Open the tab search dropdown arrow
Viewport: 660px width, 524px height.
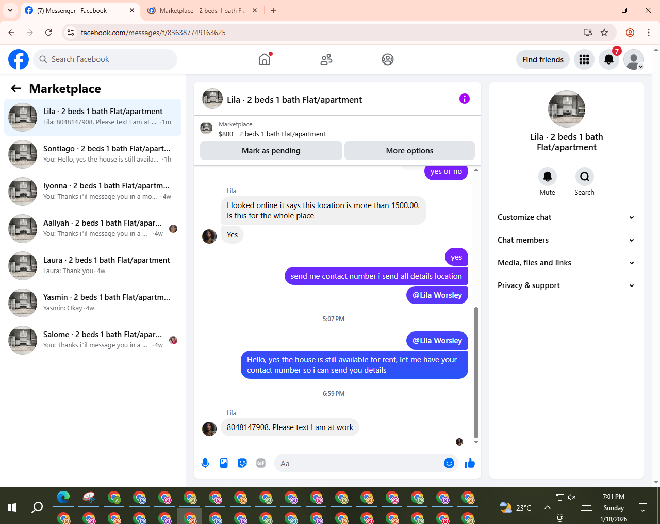click(x=10, y=10)
